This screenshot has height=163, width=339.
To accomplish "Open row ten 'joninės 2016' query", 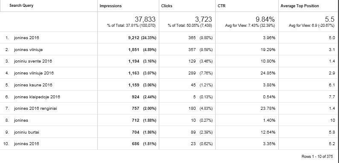I will tap(26, 144).
